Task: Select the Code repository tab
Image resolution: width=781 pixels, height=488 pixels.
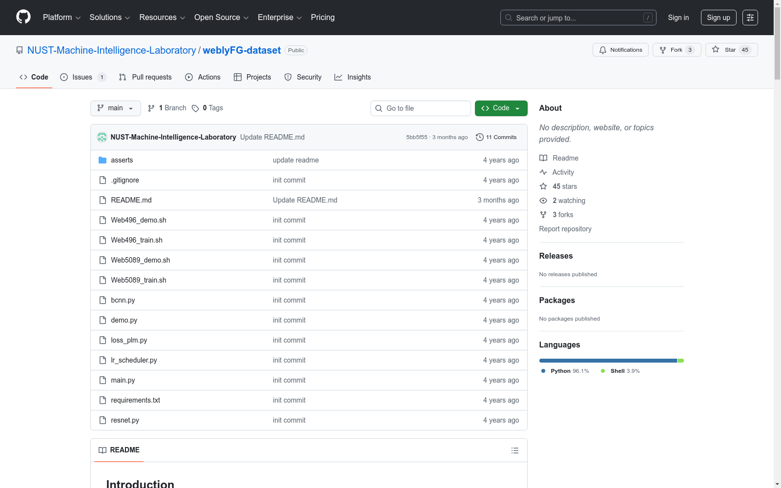Action: pyautogui.click(x=34, y=77)
